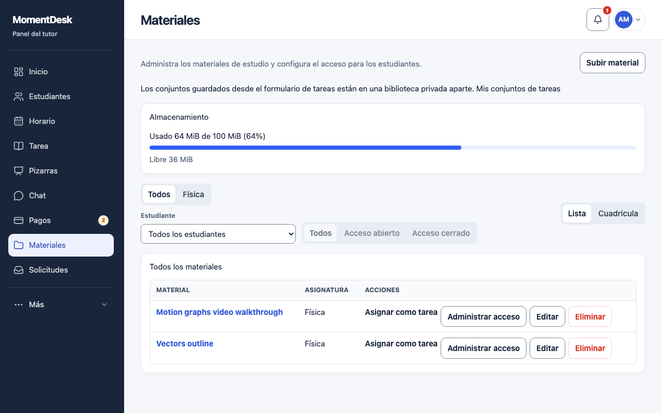Screen dimensions: 662x413
Task: Select the Todos subject tab
Action: pos(159,195)
